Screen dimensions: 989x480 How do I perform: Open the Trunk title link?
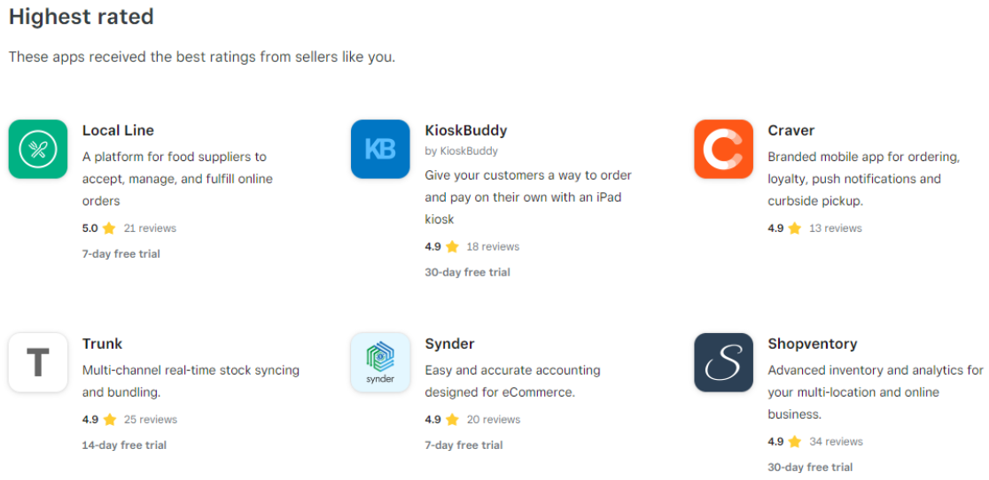point(102,344)
